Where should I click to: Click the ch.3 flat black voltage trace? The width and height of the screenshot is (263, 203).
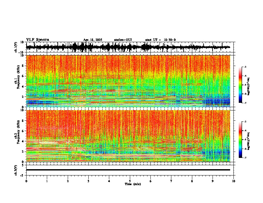(x=128, y=170)
